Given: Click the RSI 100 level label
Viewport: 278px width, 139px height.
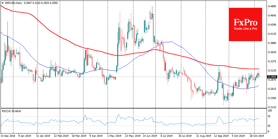Looking at the screenshot, I should click(x=270, y=110).
